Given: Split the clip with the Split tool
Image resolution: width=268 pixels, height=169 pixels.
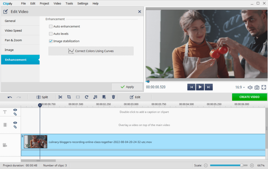Looking at the screenshot, I should [42, 97].
